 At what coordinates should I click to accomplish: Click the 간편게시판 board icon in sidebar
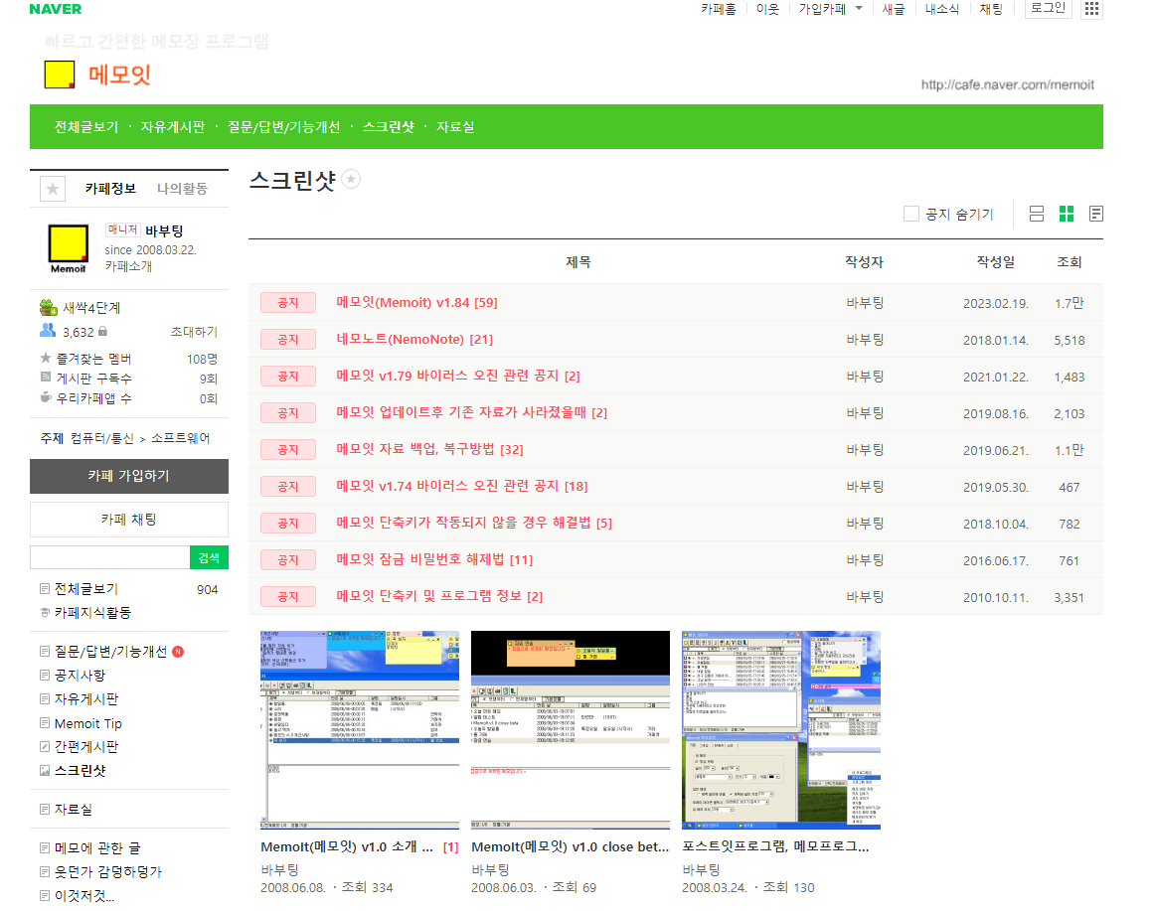point(45,746)
